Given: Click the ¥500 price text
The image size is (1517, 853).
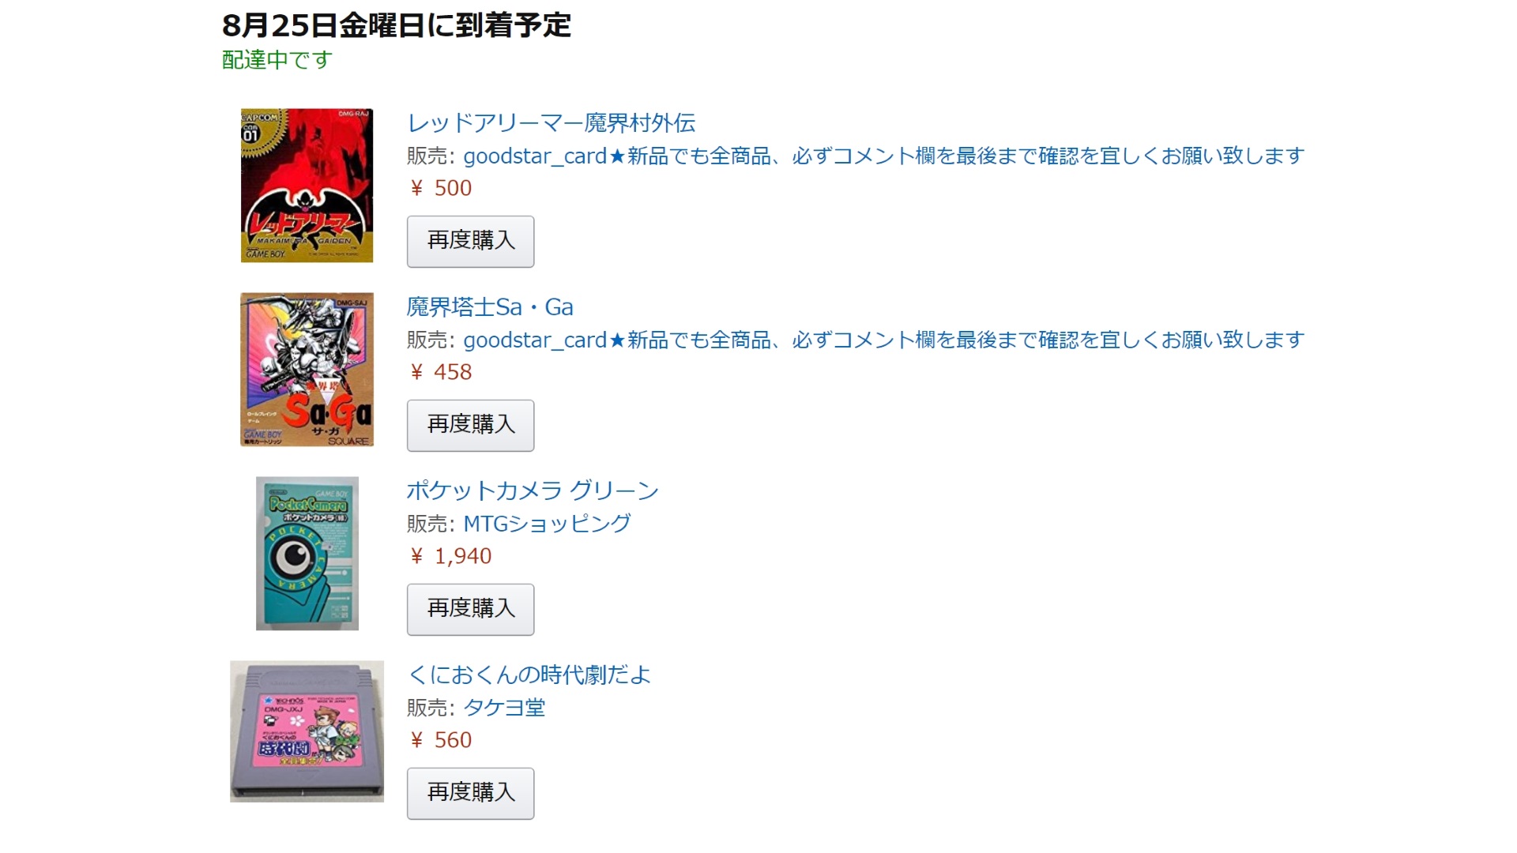Looking at the screenshot, I should [440, 189].
